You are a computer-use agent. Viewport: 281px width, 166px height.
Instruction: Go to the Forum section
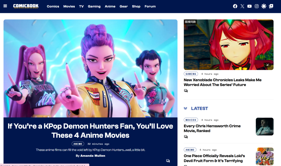coord(150,7)
